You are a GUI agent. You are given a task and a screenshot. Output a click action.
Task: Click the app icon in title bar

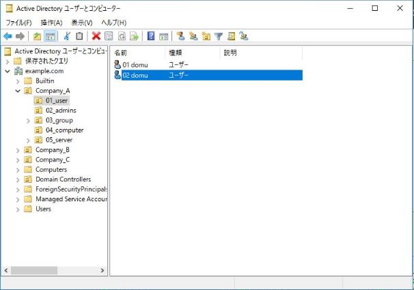click(x=10, y=8)
